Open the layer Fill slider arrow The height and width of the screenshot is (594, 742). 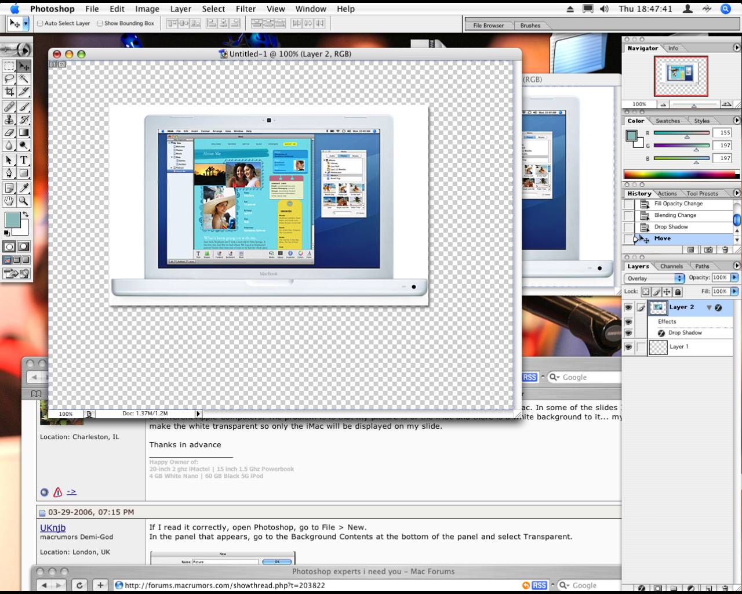[734, 291]
